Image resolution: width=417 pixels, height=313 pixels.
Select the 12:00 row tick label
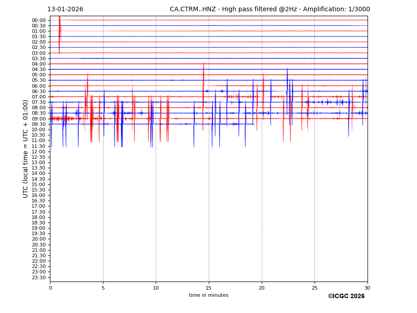39,152
